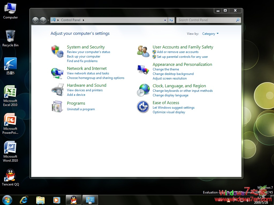Open the View by Category dropdown
This screenshot has height=205, width=274.
[210, 33]
